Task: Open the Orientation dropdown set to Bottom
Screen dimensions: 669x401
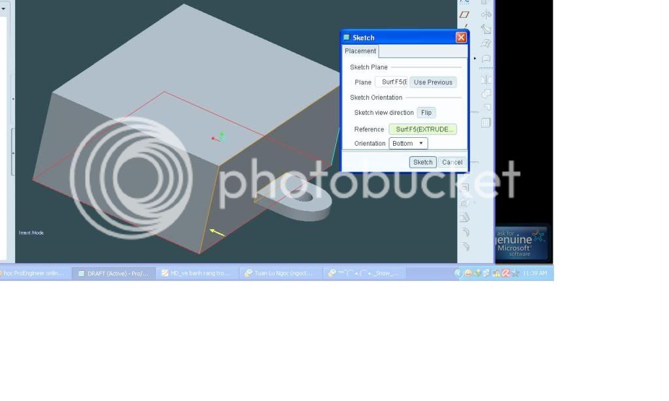Action: [408, 143]
